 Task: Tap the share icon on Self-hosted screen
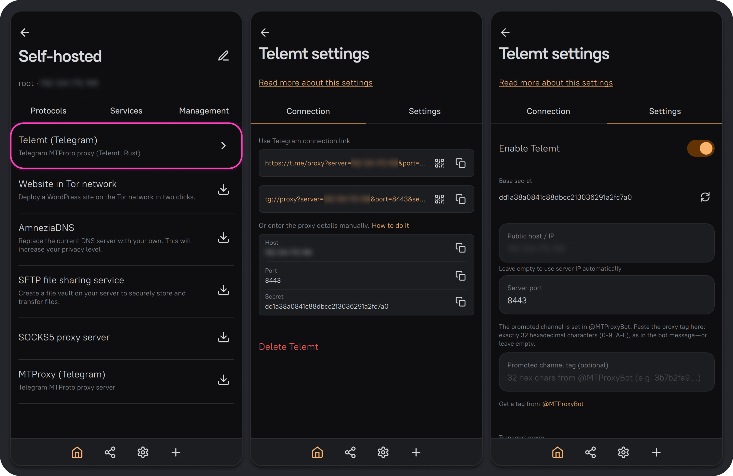pos(110,452)
